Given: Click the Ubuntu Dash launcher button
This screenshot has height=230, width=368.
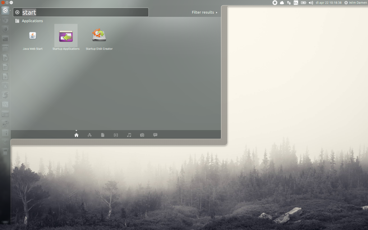Looking at the screenshot, I should click(x=5, y=10).
